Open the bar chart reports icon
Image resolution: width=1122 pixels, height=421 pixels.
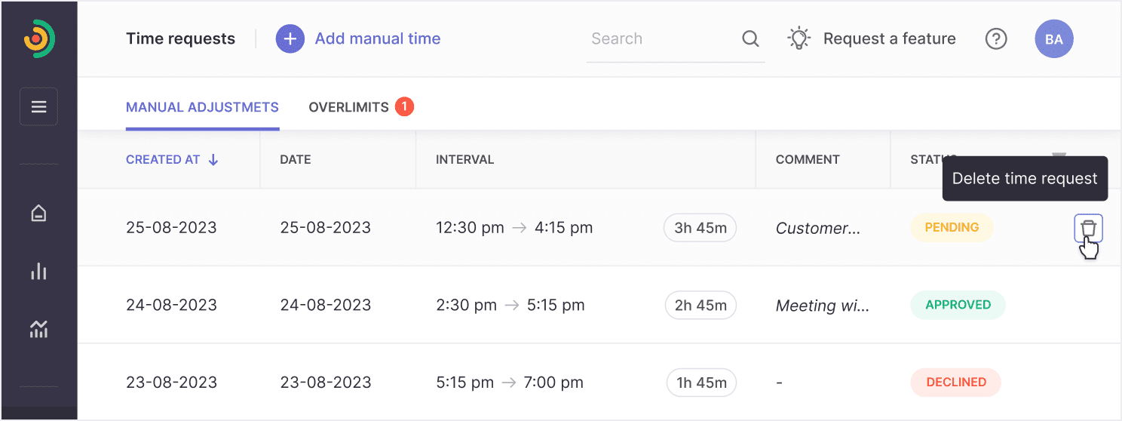tap(38, 271)
